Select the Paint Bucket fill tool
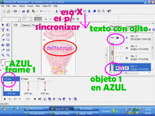The image size is (155, 116). 3,45
